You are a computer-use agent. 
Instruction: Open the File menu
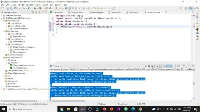2,5
